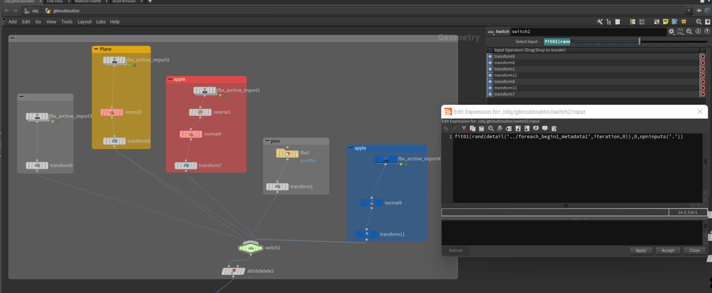Click the orange box icon in network toolbar
The height and width of the screenshot is (293, 712).
pyautogui.click(x=684, y=22)
